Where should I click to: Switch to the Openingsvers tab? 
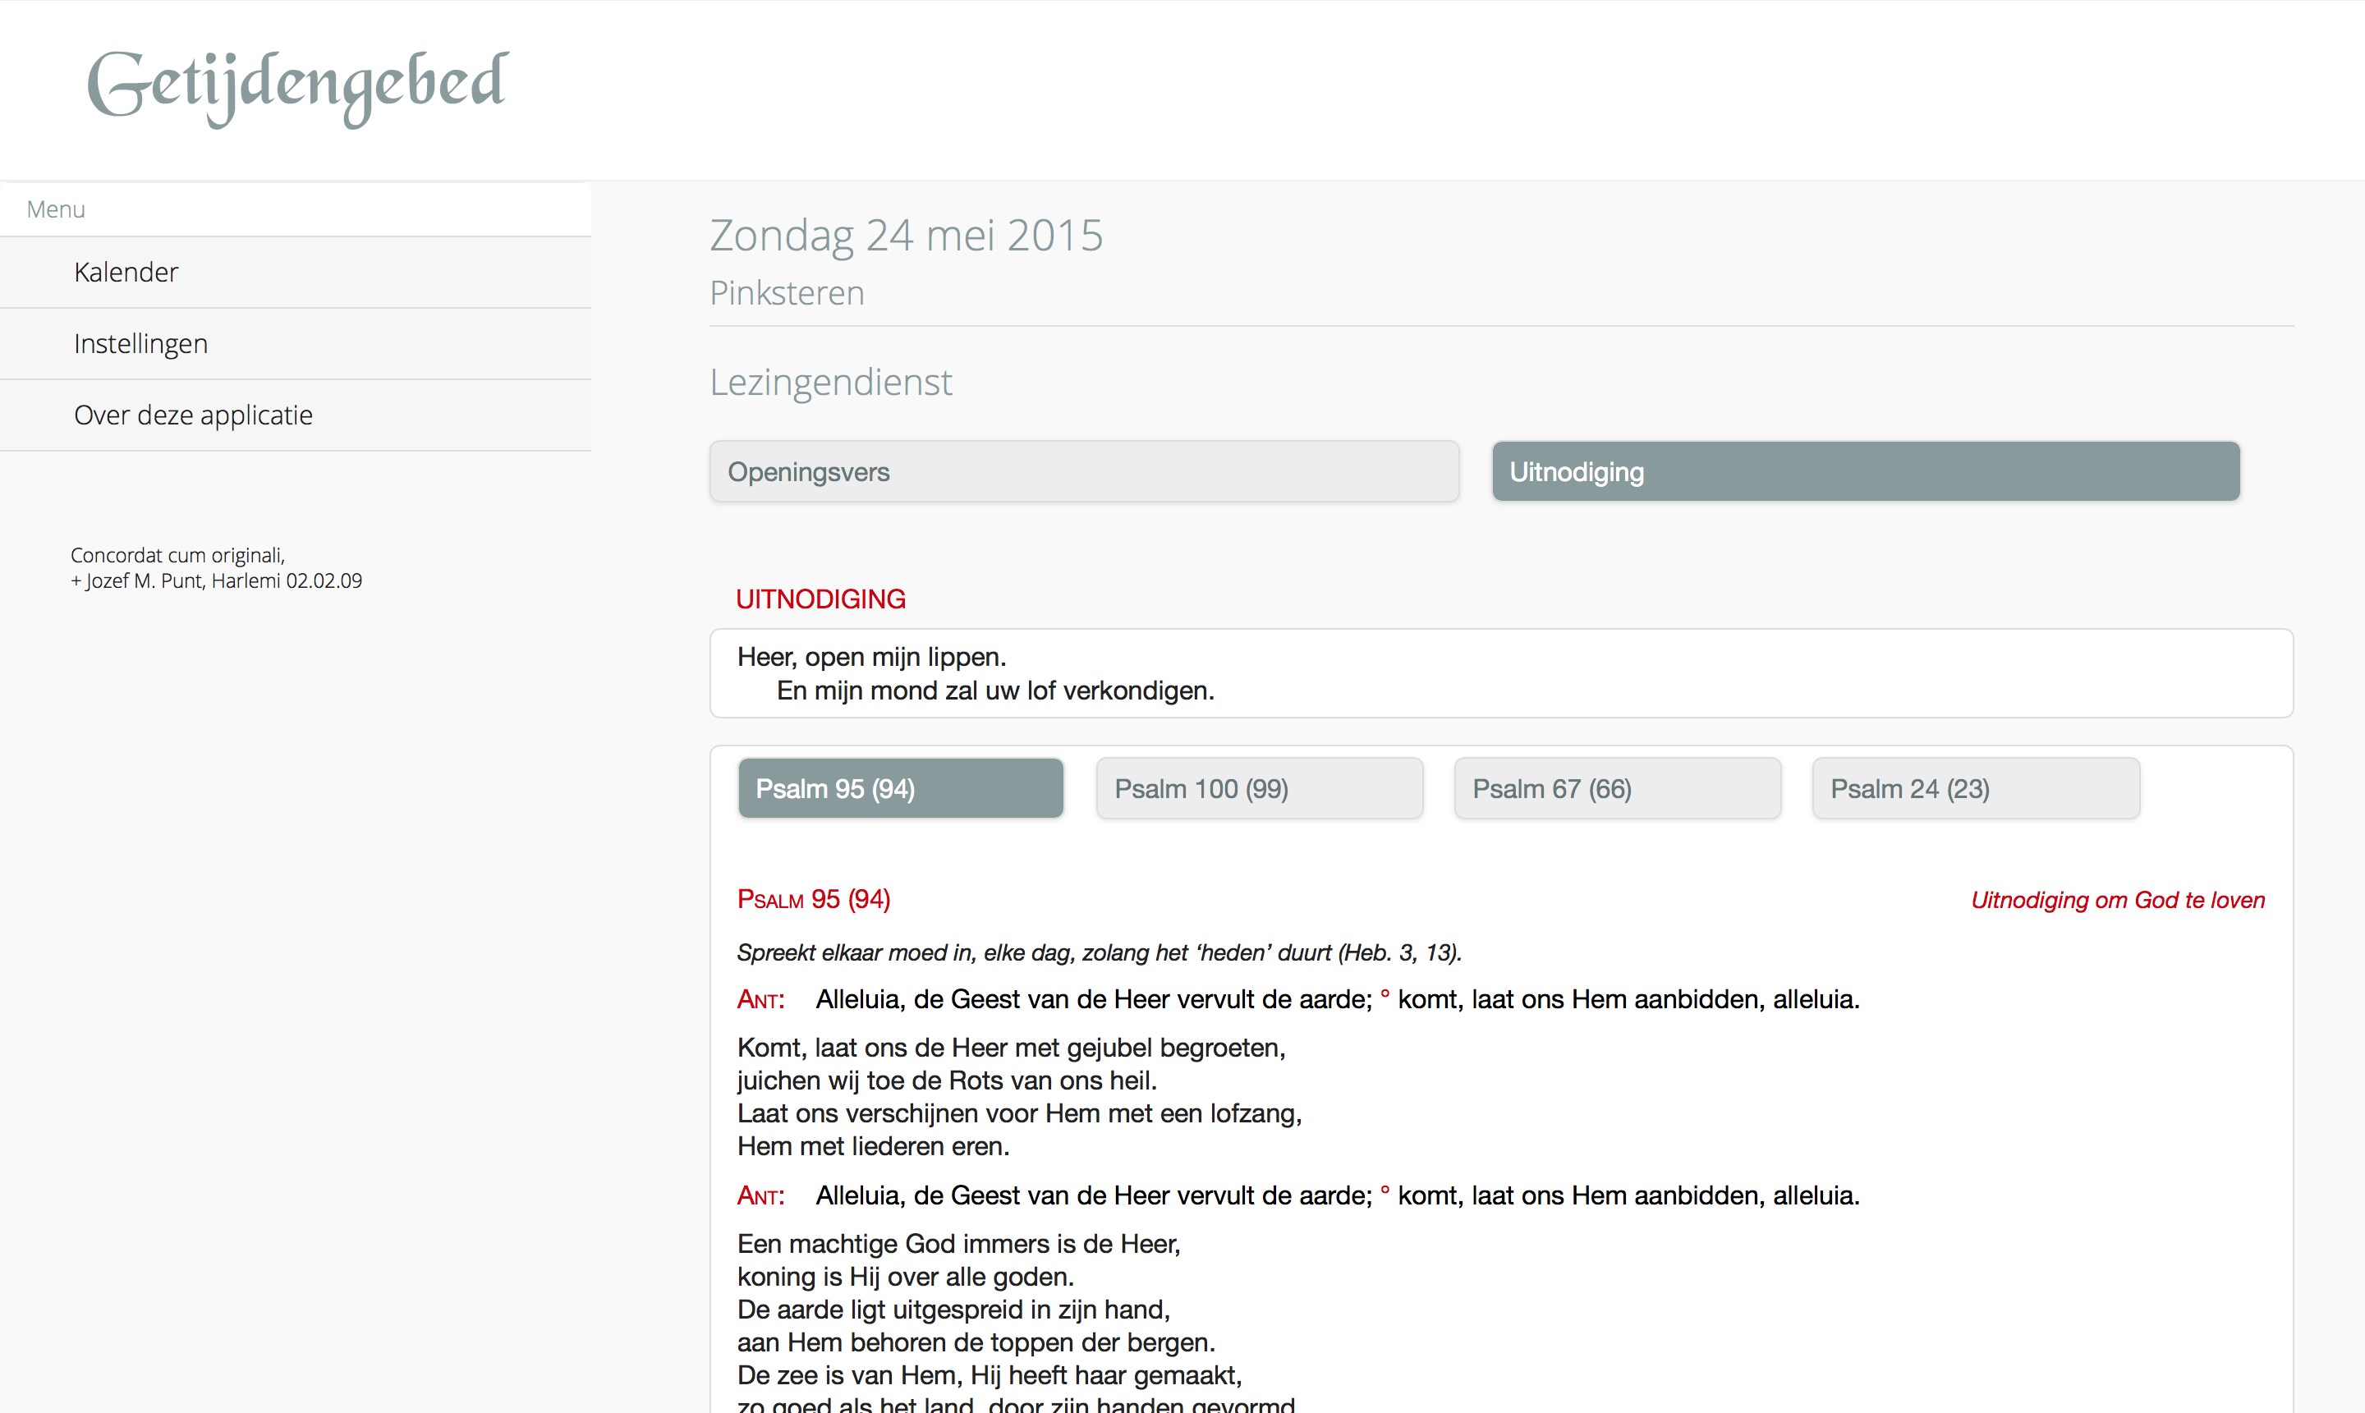[x=1083, y=471]
